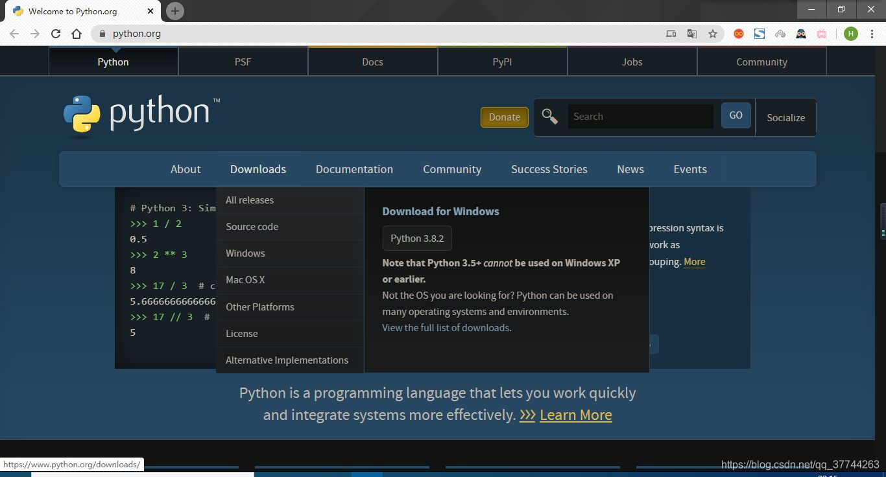Choose Other Platforms in Downloads menu
This screenshot has width=886, height=477.
290,307
